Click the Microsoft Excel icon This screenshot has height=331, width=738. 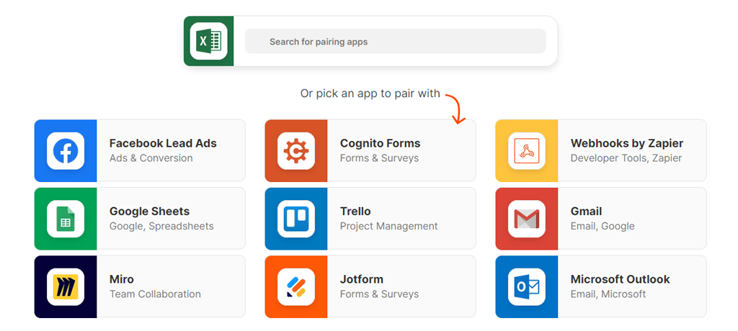[x=208, y=41]
